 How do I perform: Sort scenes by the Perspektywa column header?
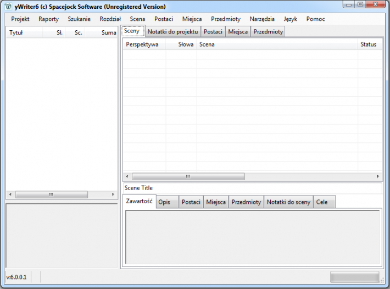point(144,45)
